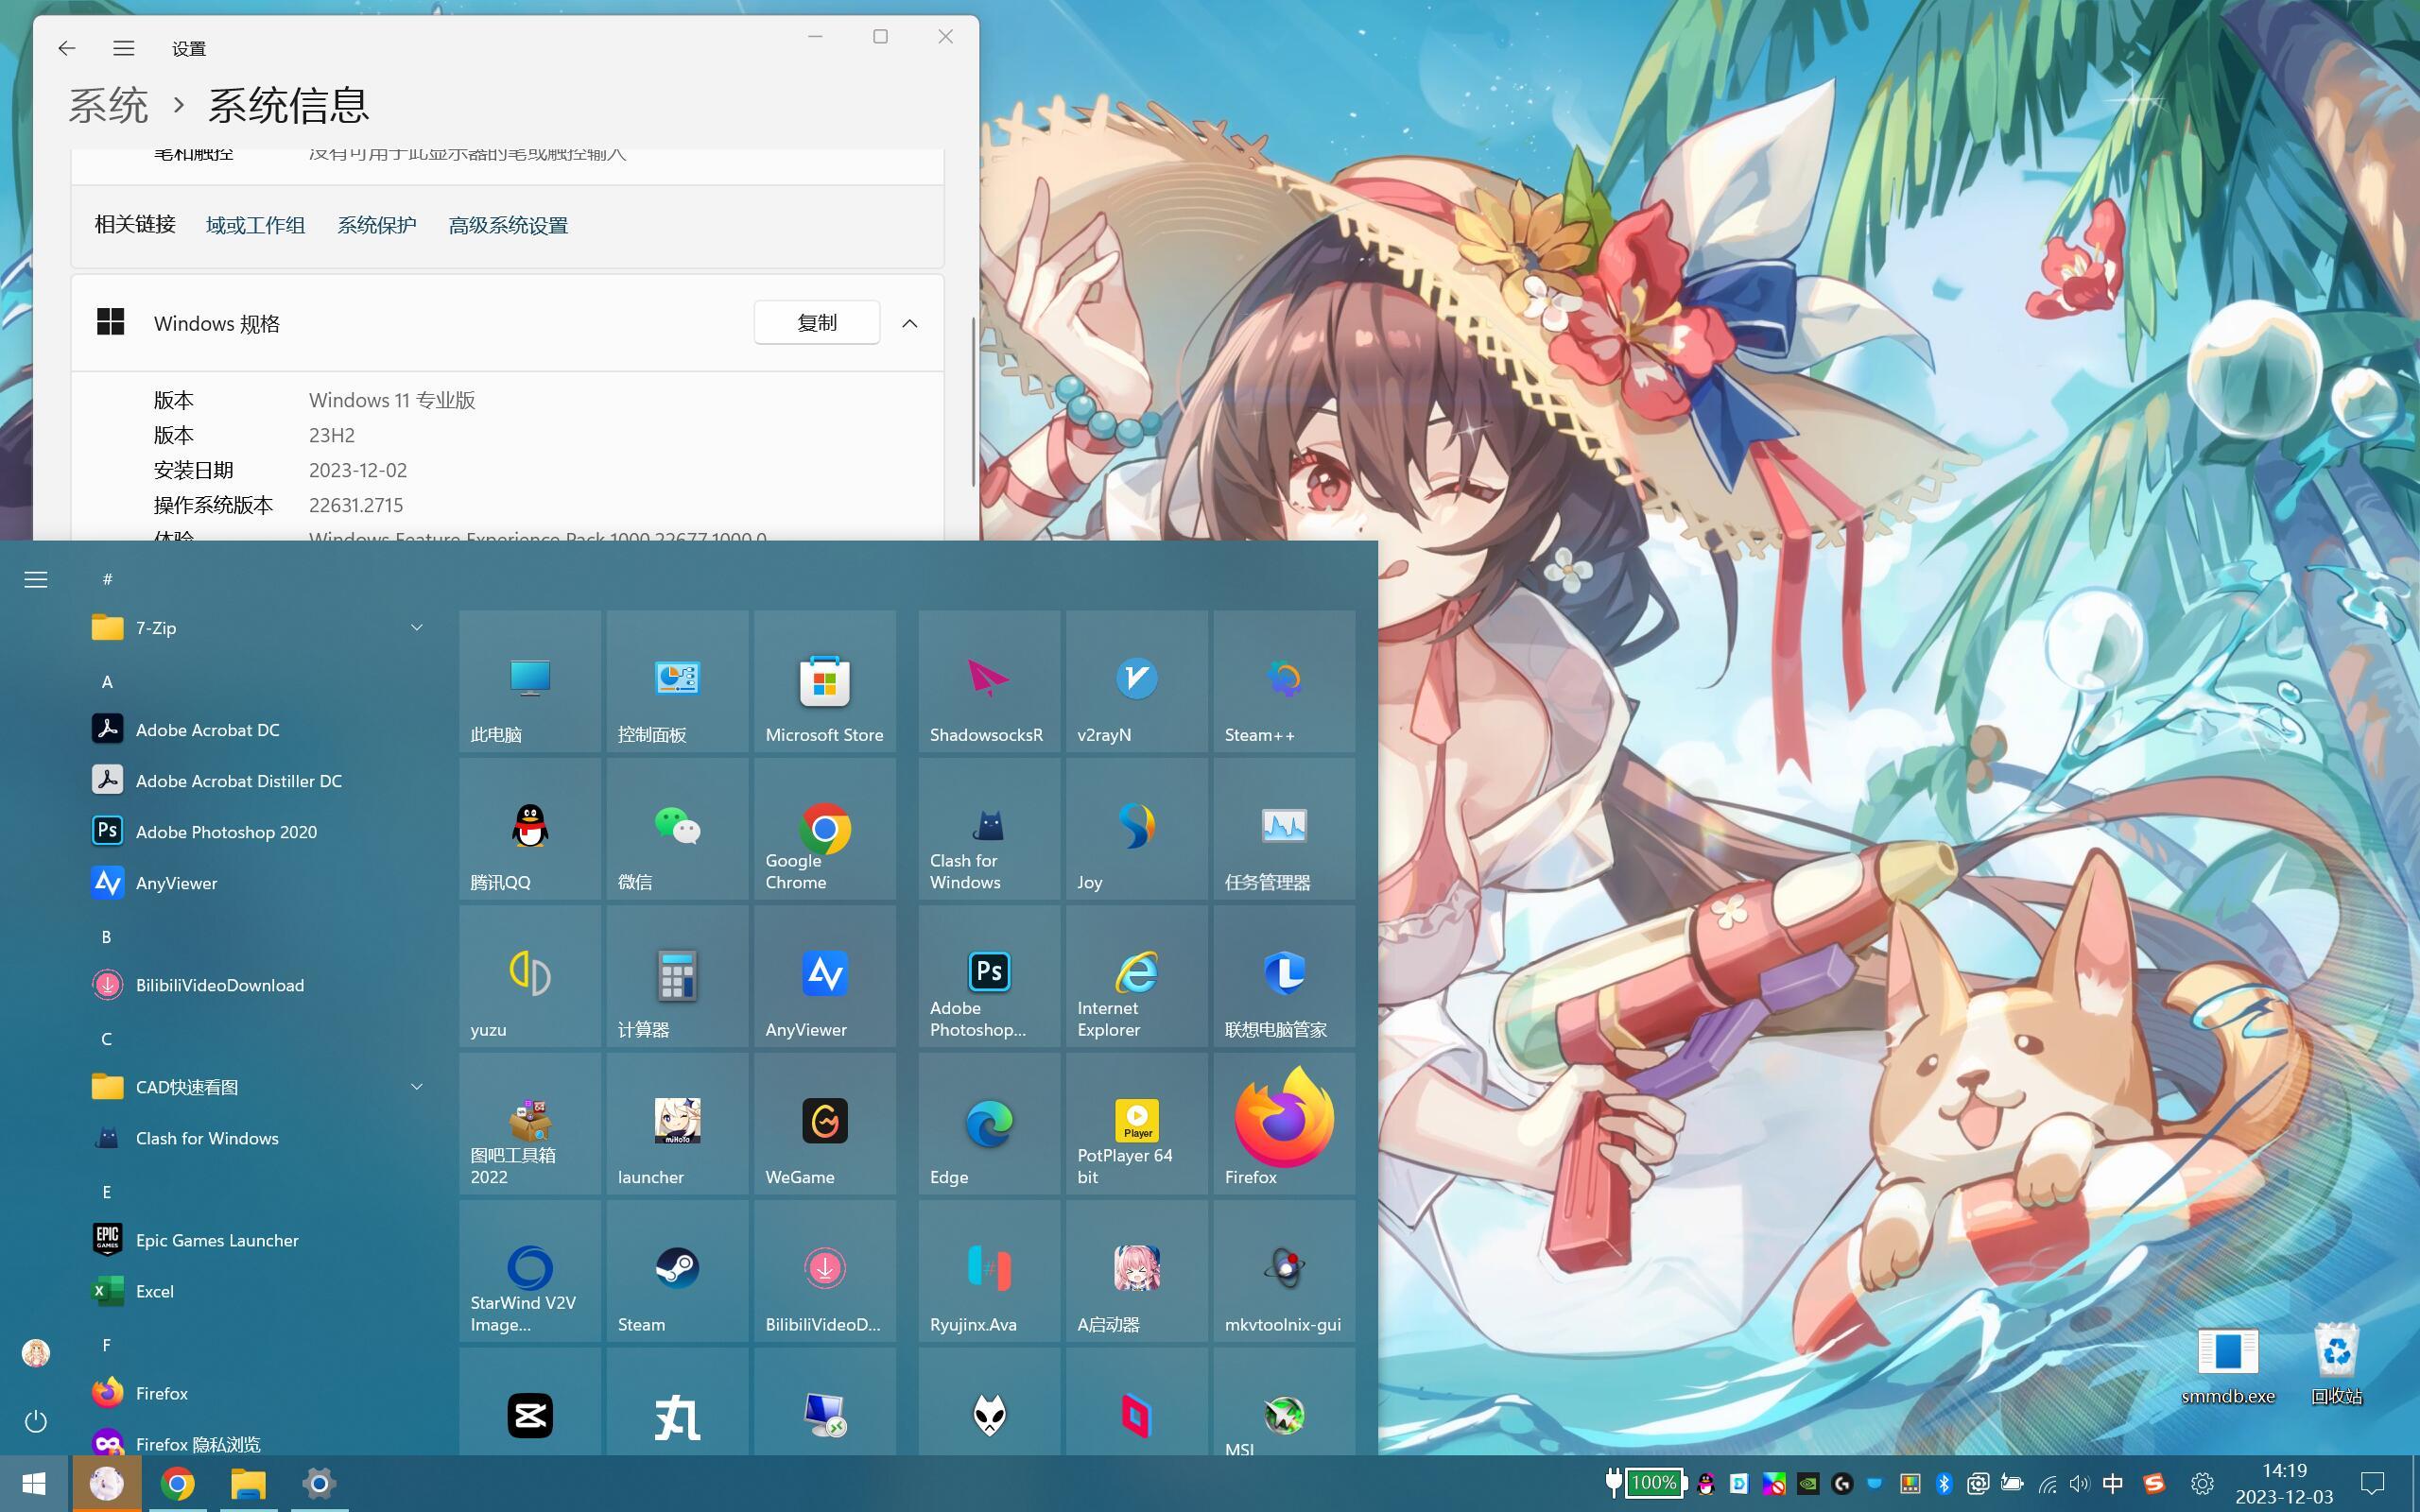Open the WeGame tile
2420x1512 pixels.
pyautogui.click(x=824, y=1123)
